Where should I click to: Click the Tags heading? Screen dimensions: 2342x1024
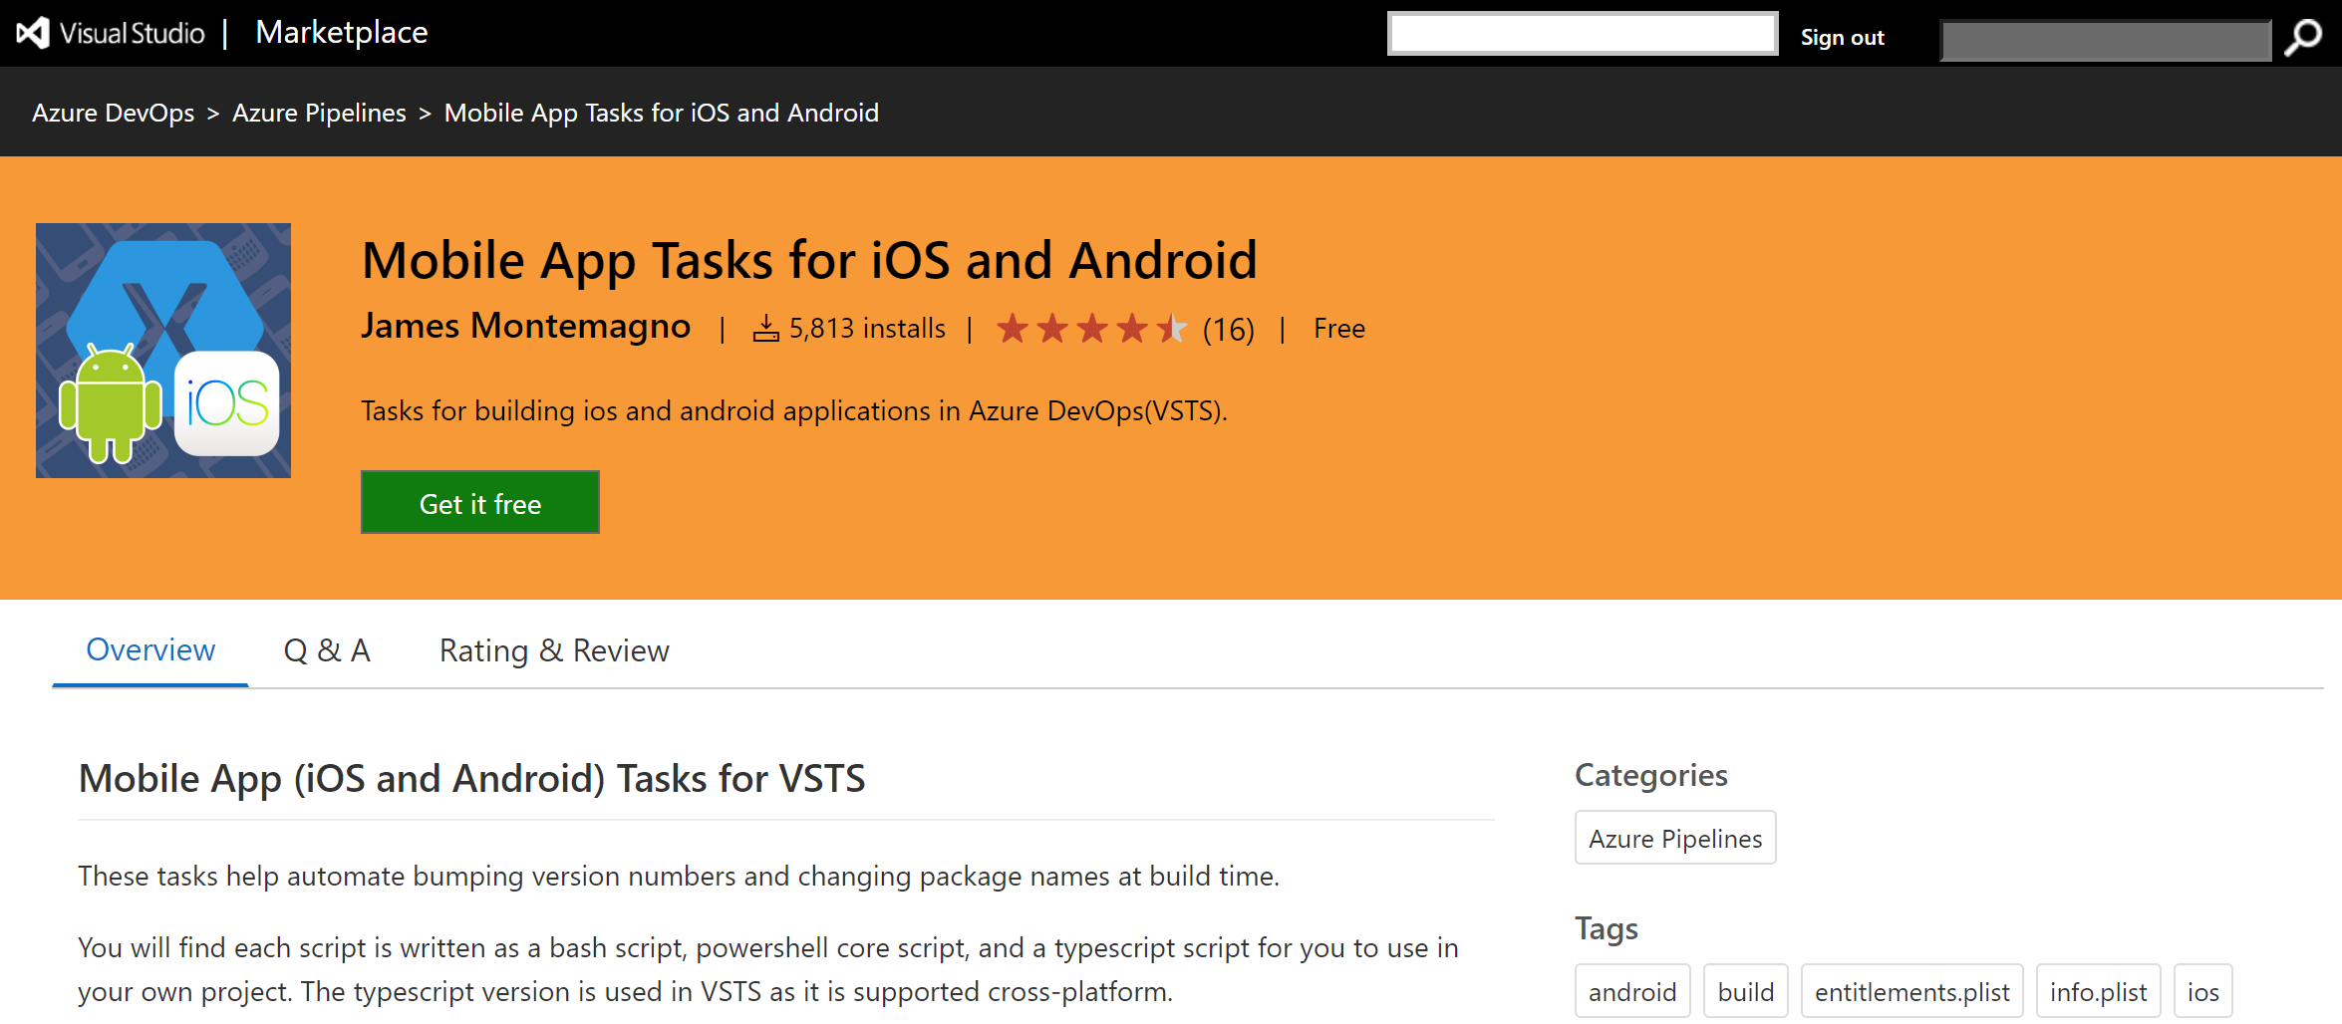click(x=1607, y=928)
